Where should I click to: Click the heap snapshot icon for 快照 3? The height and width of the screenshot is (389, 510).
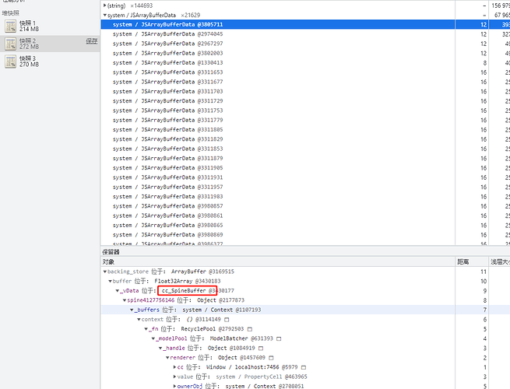[x=10, y=61]
